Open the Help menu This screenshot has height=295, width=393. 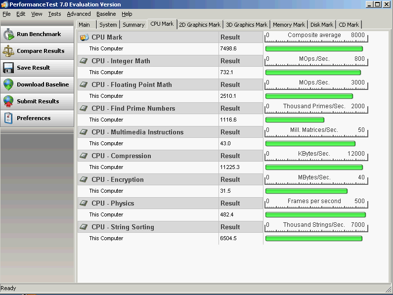(x=127, y=14)
